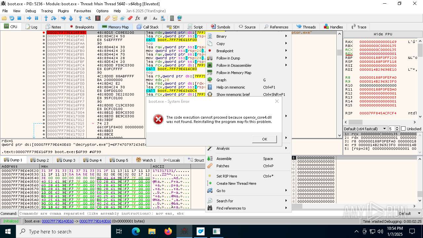Open the Scylla plugin icon

click(x=98, y=18)
